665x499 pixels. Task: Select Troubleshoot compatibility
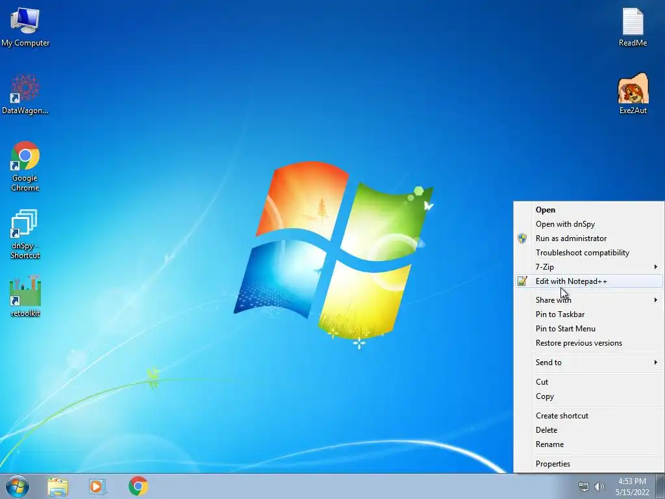pyautogui.click(x=588, y=253)
